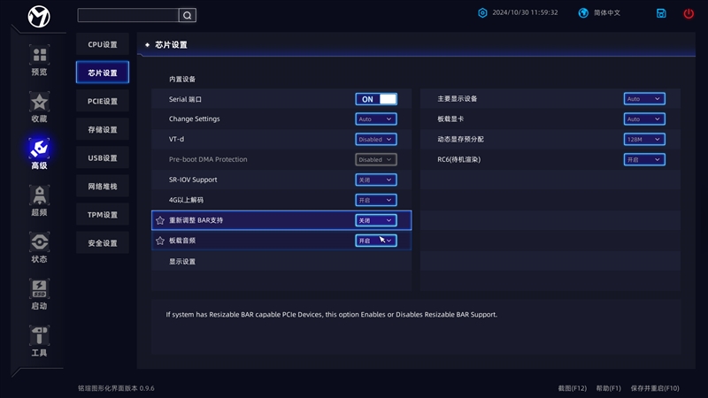Select the 芯片设置 tab
708x398 pixels.
tap(103, 73)
